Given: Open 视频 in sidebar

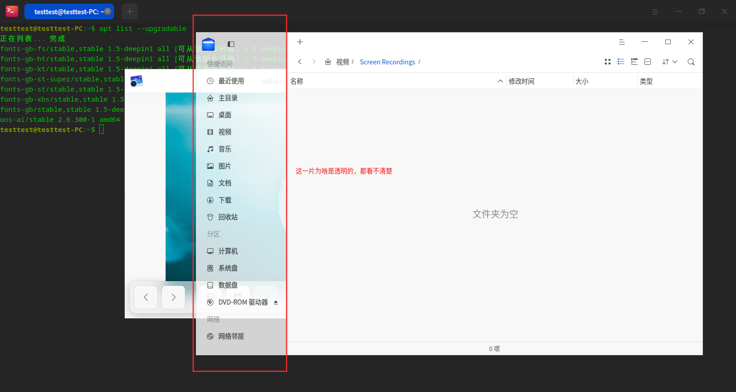Looking at the screenshot, I should click(x=241, y=132).
